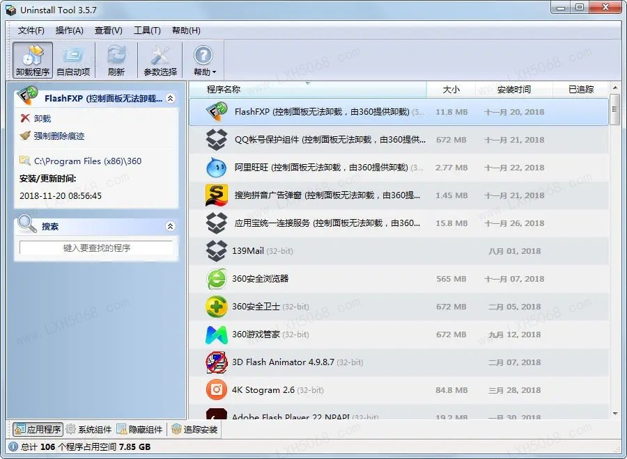
Task: Click the 八月 01, 2018 date of 139Mail
Action: (x=514, y=250)
